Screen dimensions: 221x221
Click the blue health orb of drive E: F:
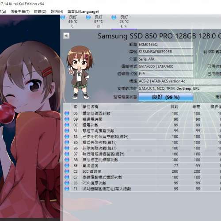tap(114, 17)
